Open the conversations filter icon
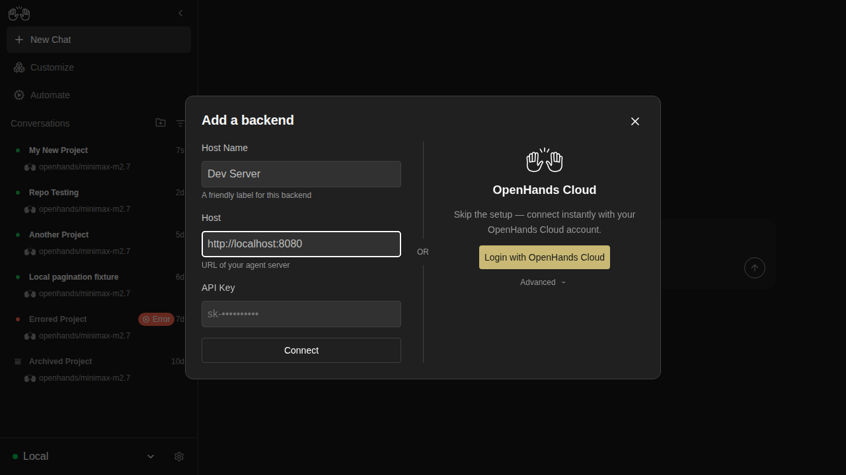This screenshot has height=475, width=846. click(x=180, y=123)
